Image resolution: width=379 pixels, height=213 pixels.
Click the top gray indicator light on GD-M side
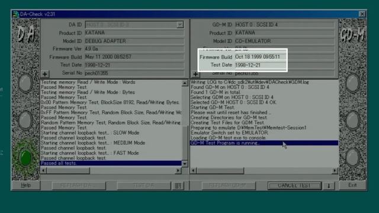pos(353,83)
